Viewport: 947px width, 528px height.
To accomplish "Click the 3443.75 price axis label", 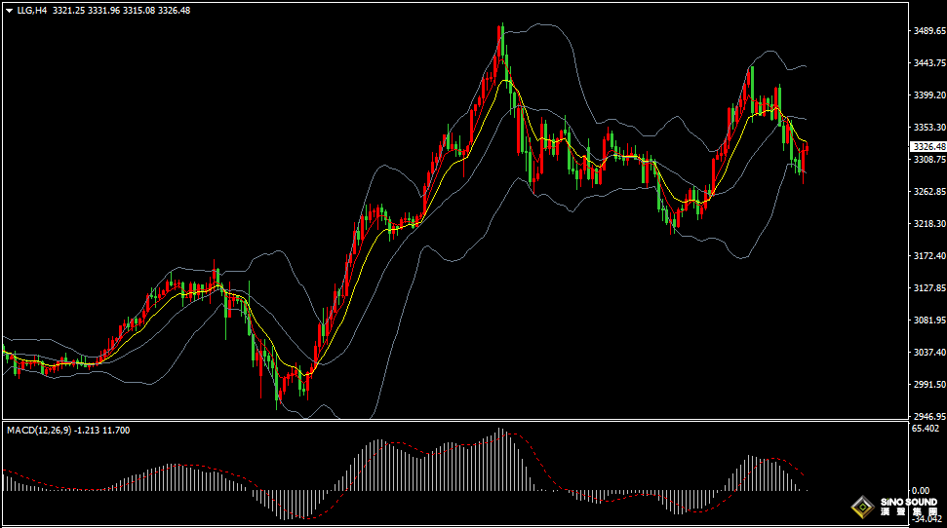I will pos(927,63).
